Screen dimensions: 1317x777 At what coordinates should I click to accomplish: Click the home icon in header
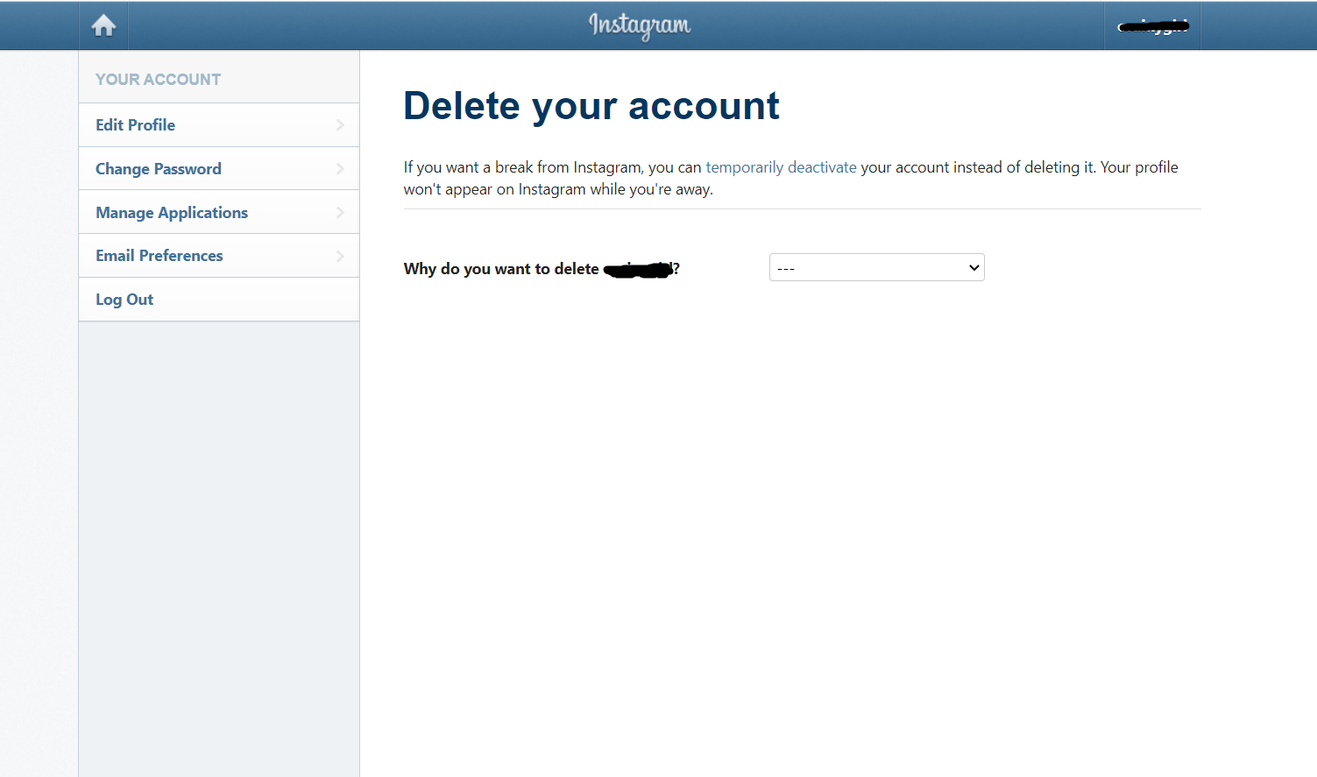pos(103,25)
